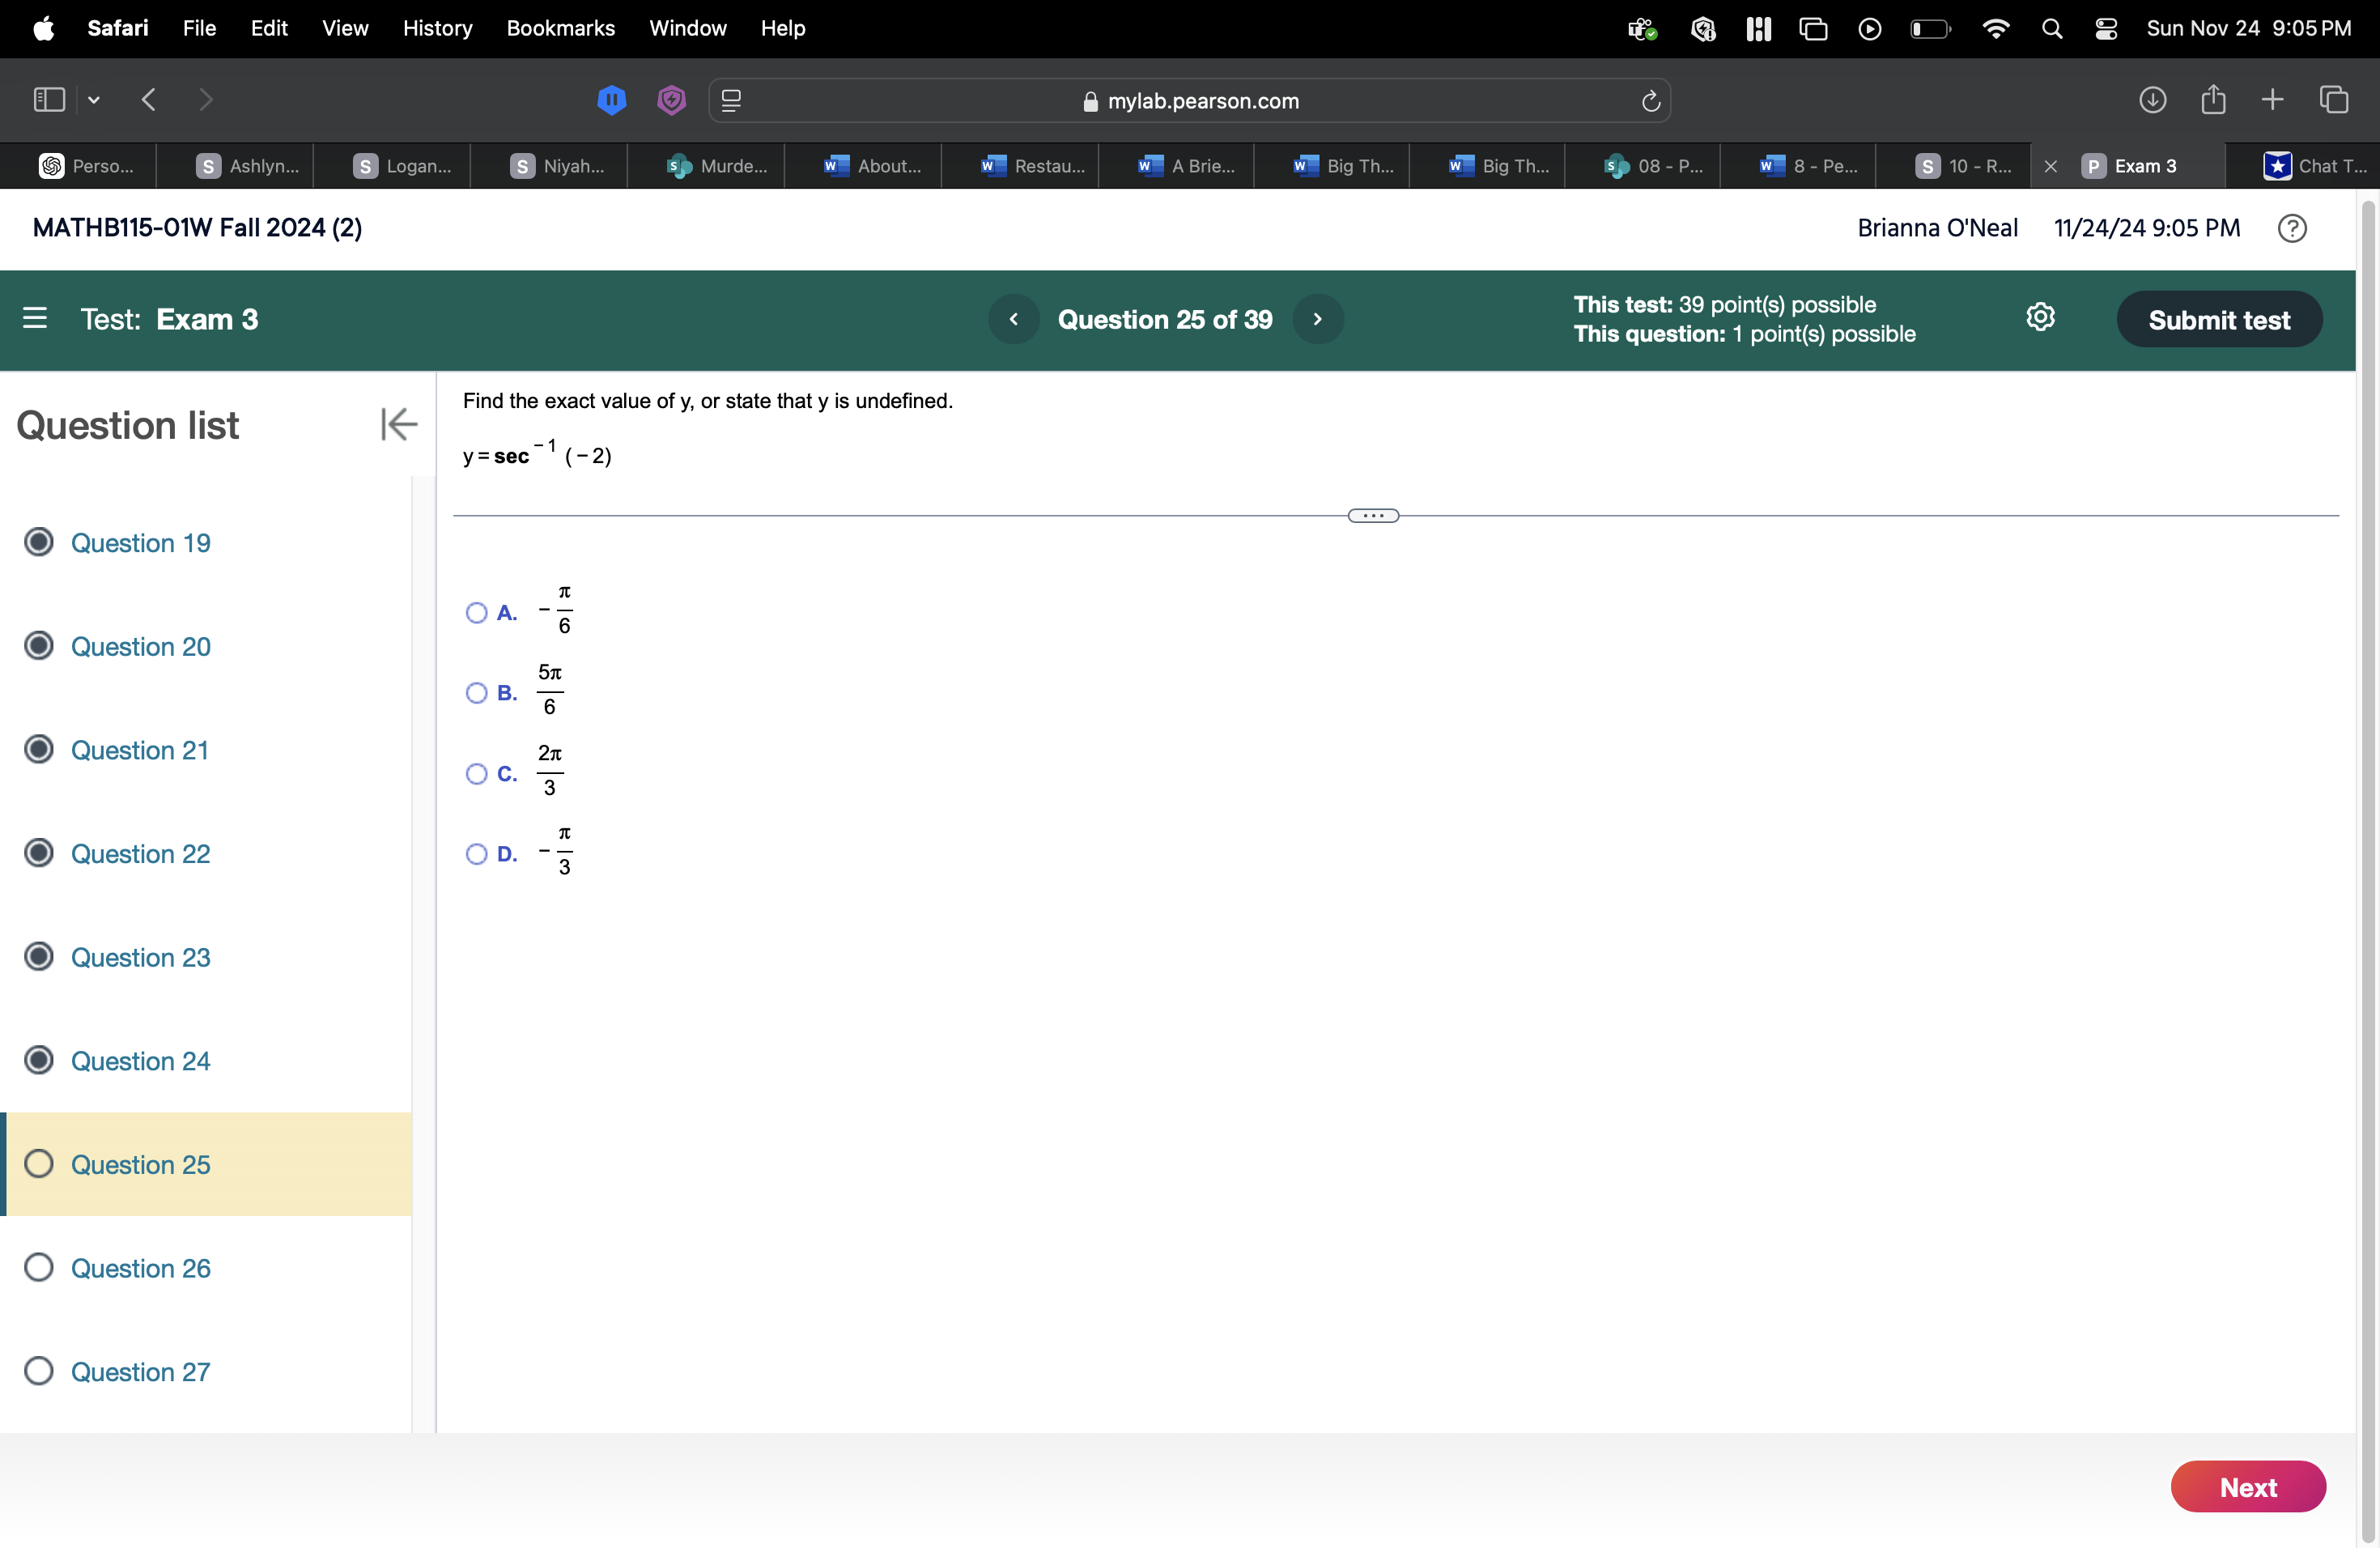Expand the Safari sidebar dropdown chevron
The image size is (2380, 1548).
[94, 100]
